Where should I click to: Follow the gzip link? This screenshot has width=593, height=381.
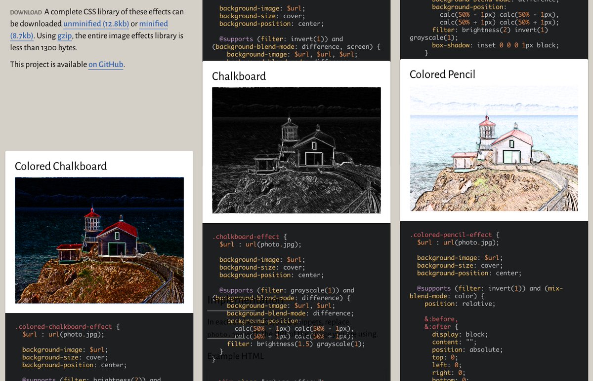[x=65, y=35]
